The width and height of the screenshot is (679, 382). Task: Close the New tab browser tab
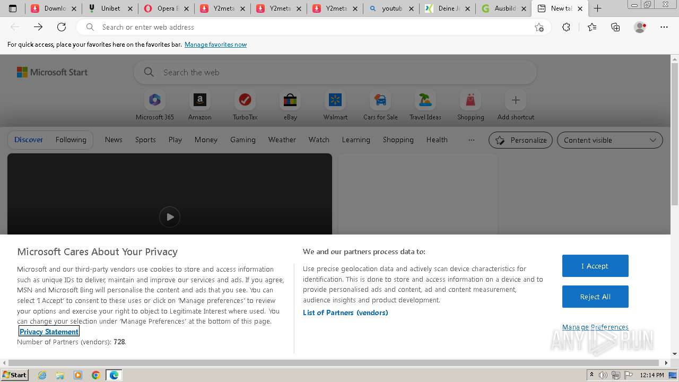(580, 8)
